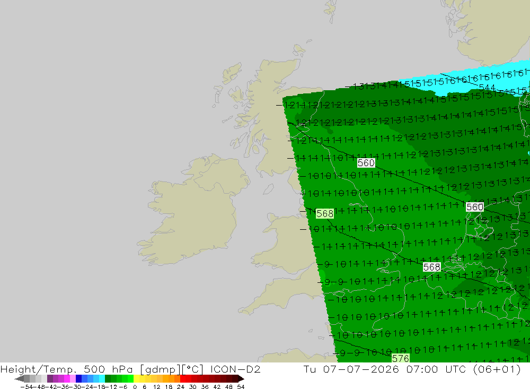Click the 568 label near the Welsh coast

click(x=325, y=214)
